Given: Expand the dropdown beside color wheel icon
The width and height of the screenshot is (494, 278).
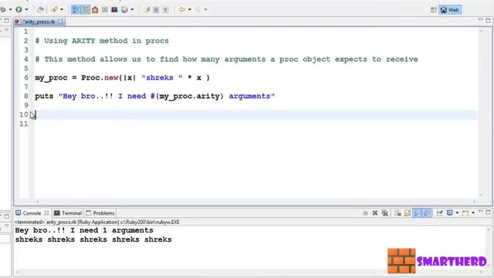Looking at the screenshot, I should pyautogui.click(x=132, y=9).
